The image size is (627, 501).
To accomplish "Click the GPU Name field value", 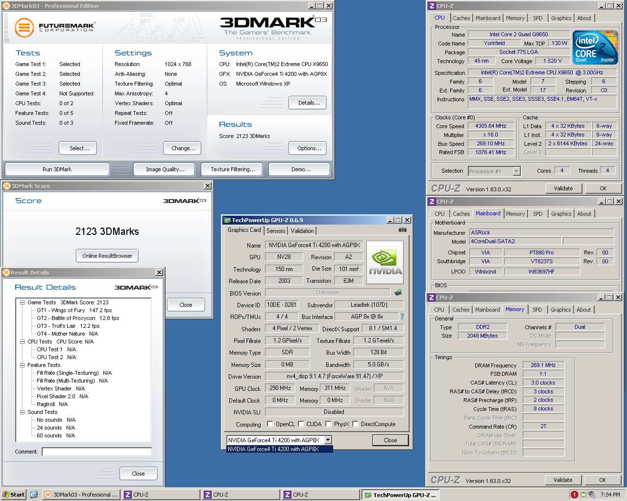I will point(314,245).
